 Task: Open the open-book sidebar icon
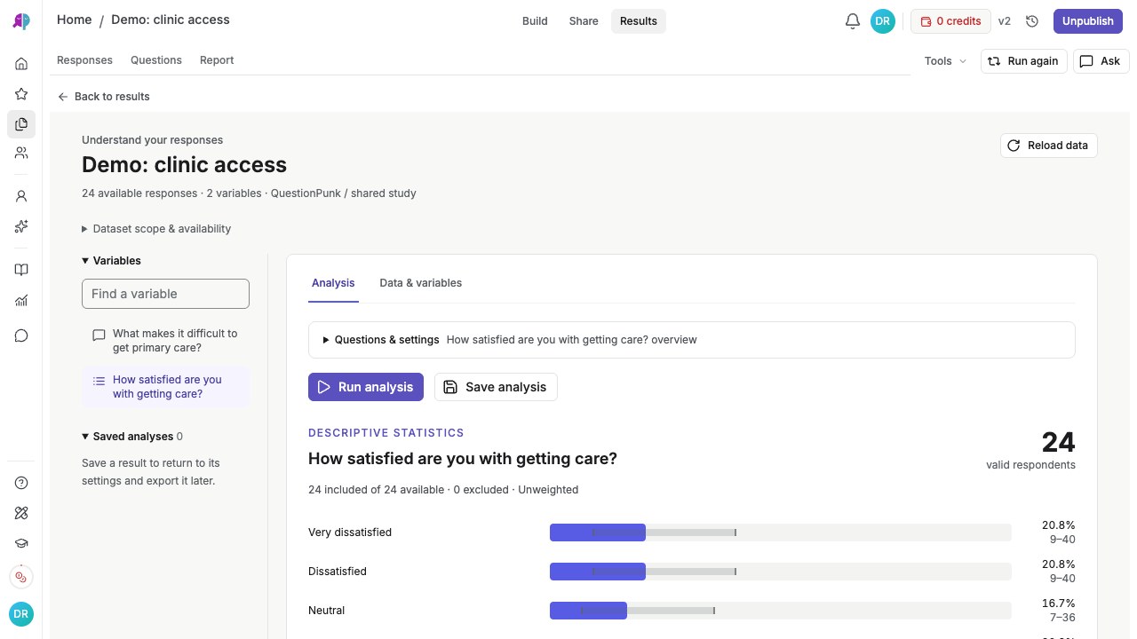21,270
